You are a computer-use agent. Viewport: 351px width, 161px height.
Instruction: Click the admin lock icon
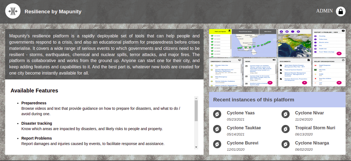pos(340,11)
